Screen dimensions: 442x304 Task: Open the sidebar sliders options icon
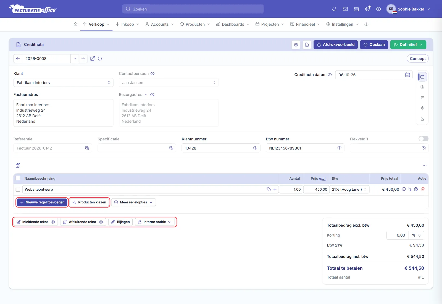click(x=422, y=98)
